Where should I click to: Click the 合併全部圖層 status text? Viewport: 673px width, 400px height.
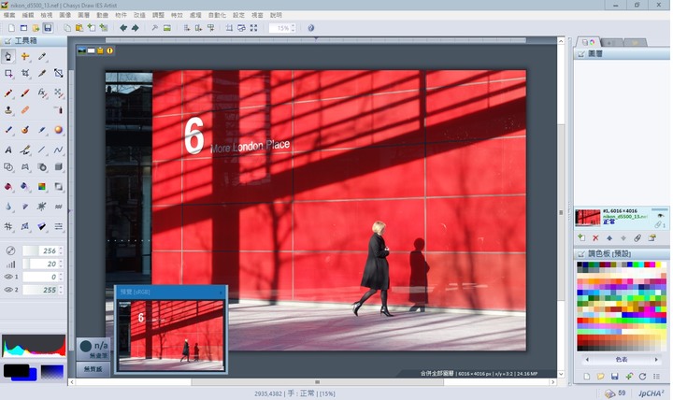point(437,374)
